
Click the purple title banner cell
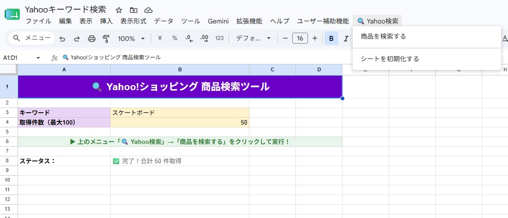point(180,86)
